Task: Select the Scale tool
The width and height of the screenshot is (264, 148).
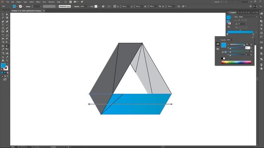Action: click(7, 35)
